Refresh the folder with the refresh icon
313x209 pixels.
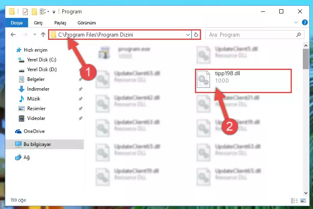[196, 35]
